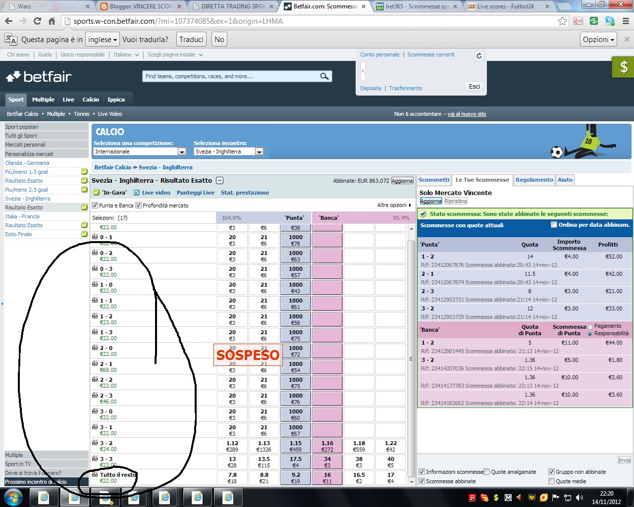Click the magnifier search icon on Betfair
The image size is (634, 507).
[324, 76]
